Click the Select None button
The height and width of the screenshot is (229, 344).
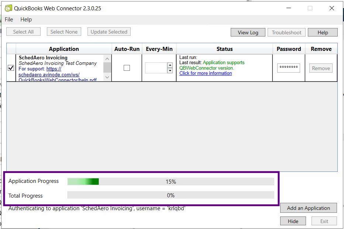tap(64, 32)
